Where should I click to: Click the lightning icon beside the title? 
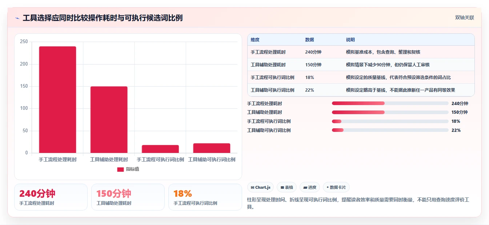coord(17,18)
